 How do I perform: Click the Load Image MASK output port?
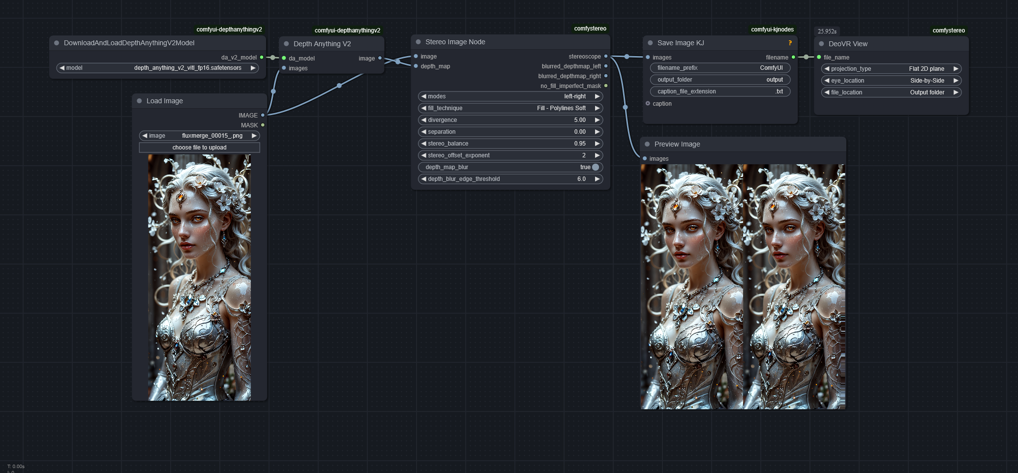pyautogui.click(x=263, y=125)
